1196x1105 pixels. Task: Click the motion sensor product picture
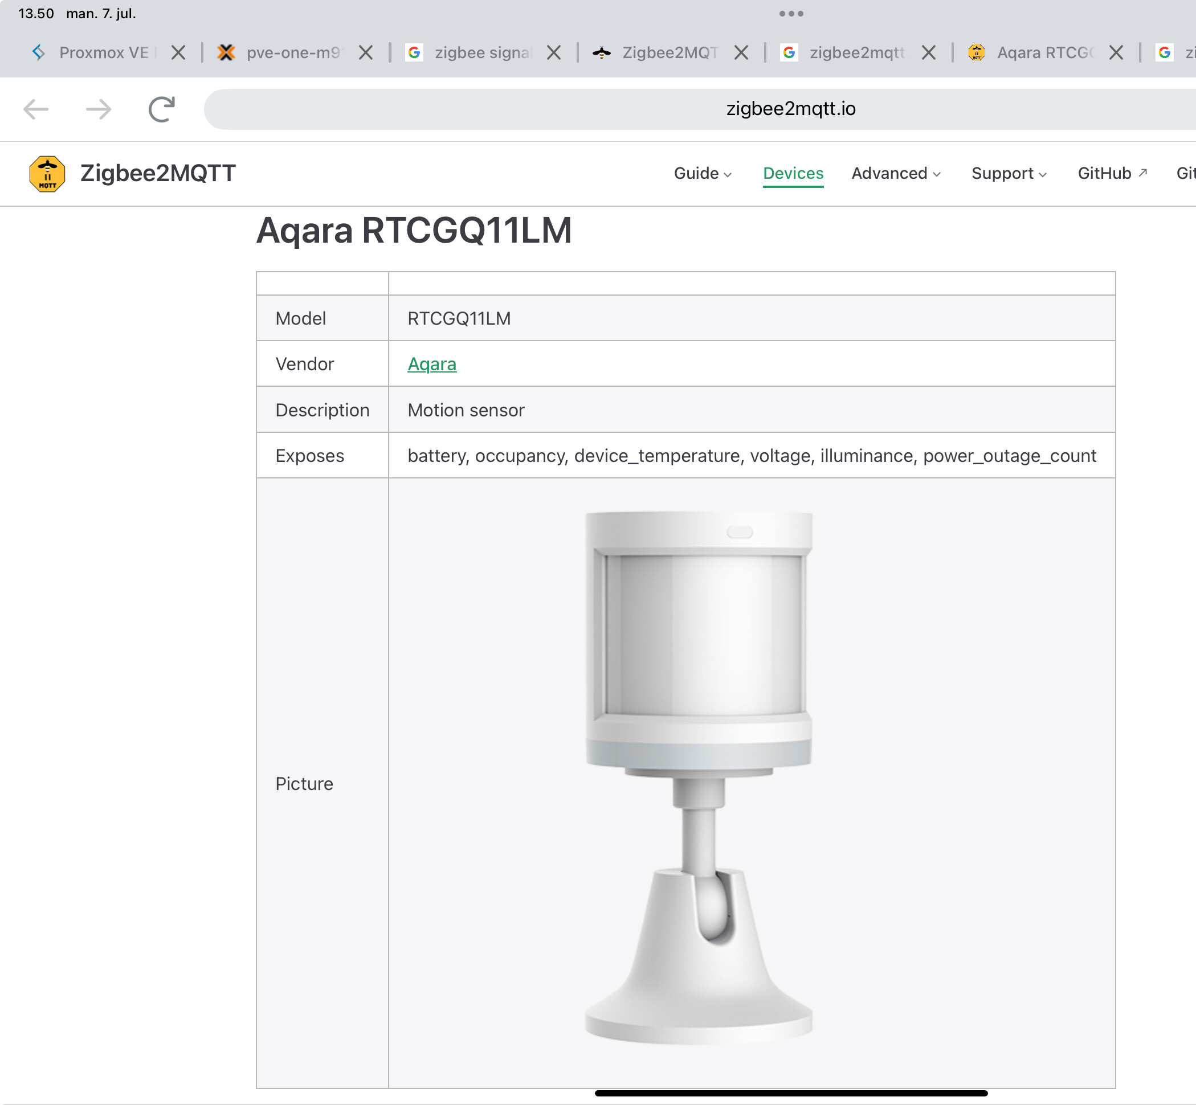[699, 778]
